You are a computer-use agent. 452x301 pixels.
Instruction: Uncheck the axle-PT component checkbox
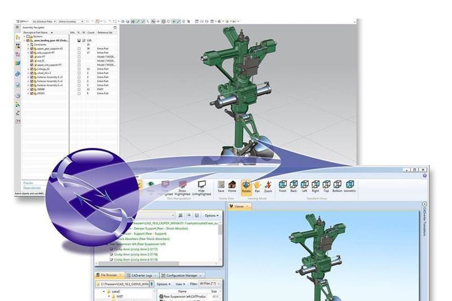pyautogui.click(x=32, y=57)
